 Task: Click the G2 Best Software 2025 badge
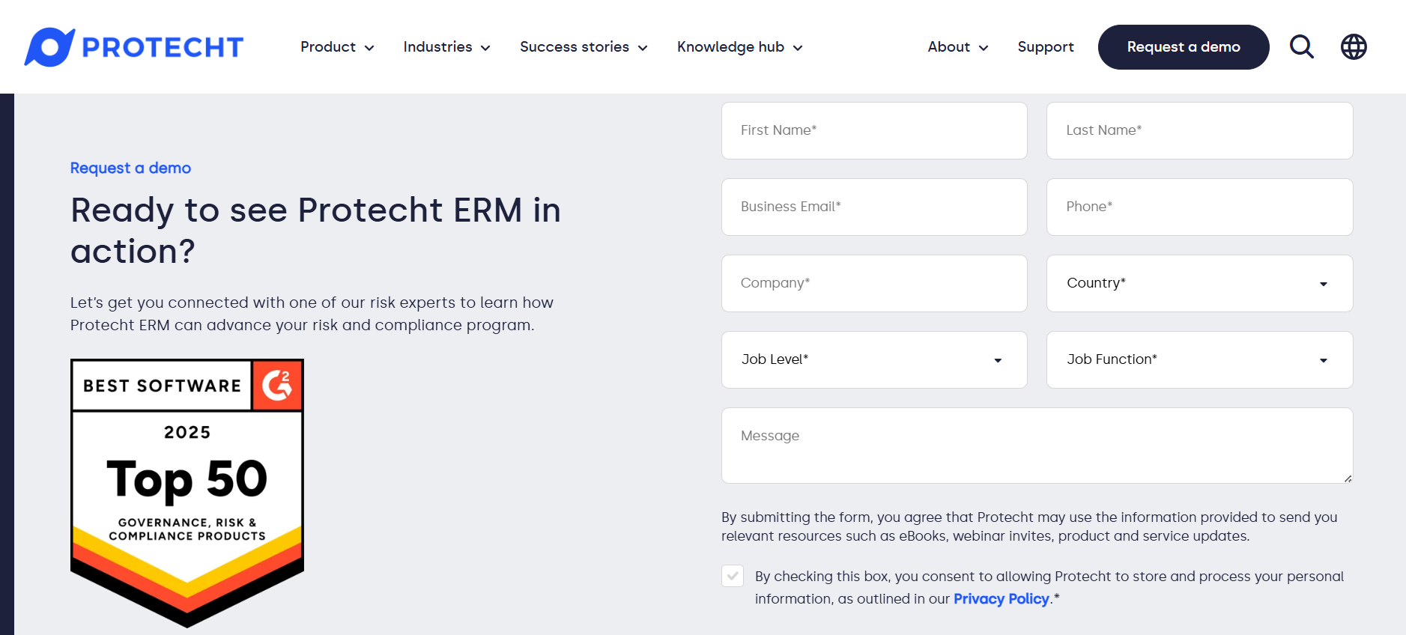(x=187, y=493)
